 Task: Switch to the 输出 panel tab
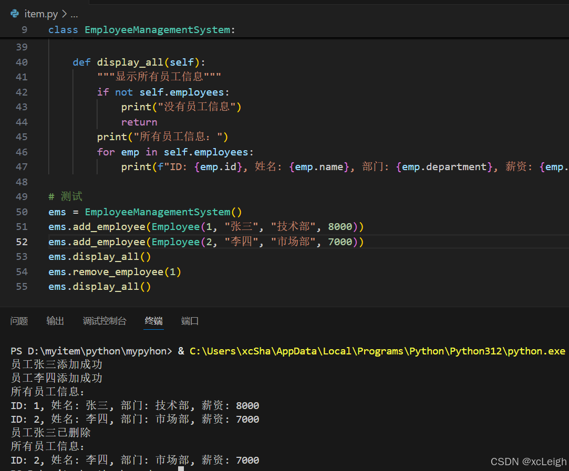[55, 321]
